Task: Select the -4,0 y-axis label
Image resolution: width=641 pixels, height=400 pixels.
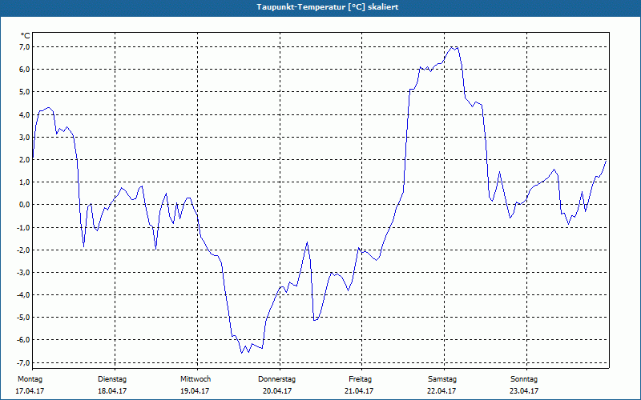Action: click(23, 295)
